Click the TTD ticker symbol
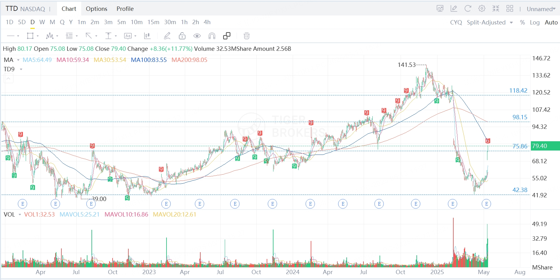 (x=12, y=8)
